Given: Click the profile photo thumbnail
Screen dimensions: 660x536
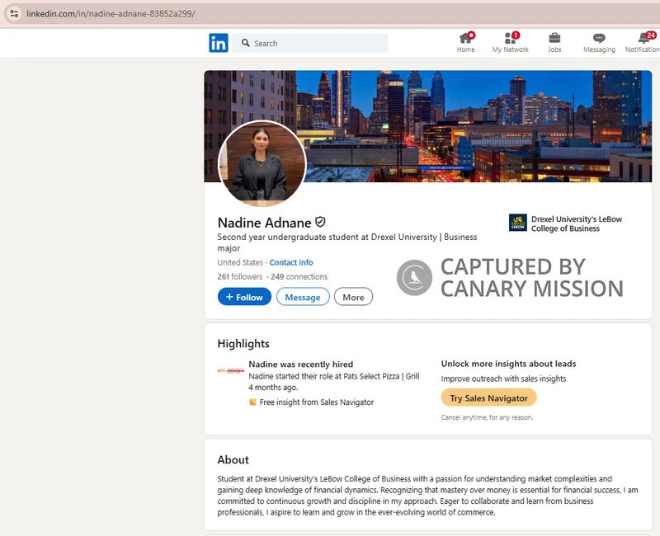Looking at the screenshot, I should point(262,163).
